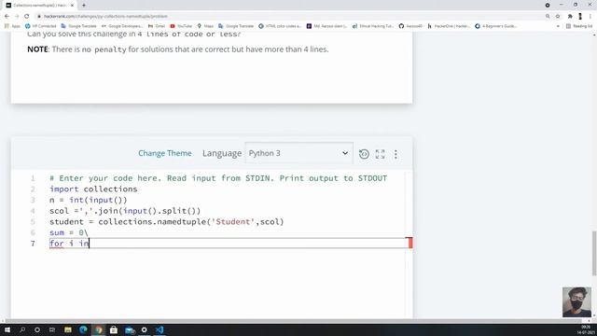Click the taskbar clock and date
The image size is (597, 336).
586,329
